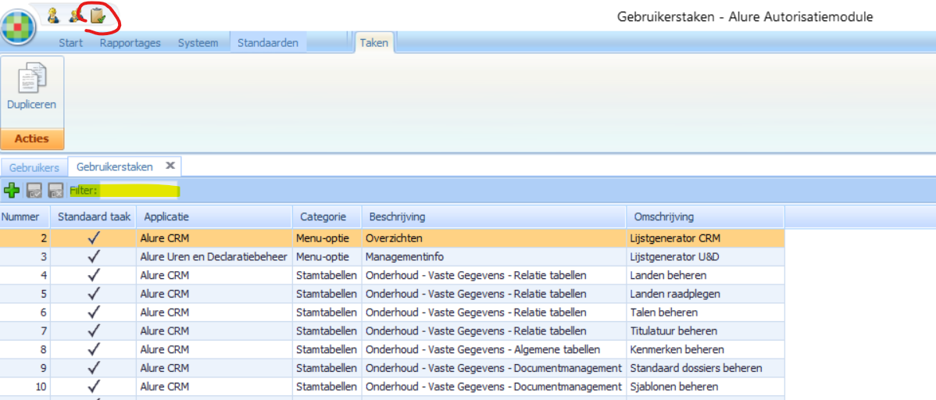Click the Dupliceren documents icon
Viewport: 936px width, 400px height.
pos(32,80)
